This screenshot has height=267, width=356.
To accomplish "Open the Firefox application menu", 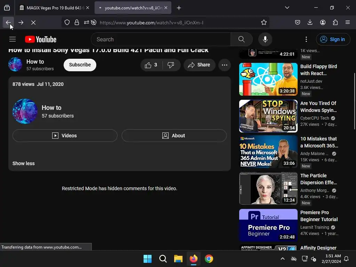I will (348, 23).
